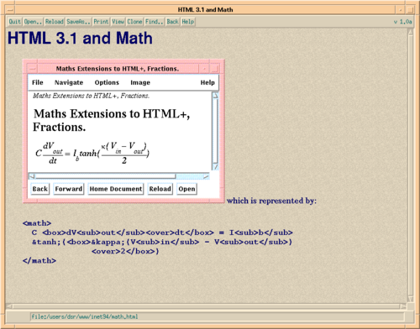Click the code line starting with &tanh;
Image resolution: width=420 pixels, height=329 pixels.
coord(162,242)
